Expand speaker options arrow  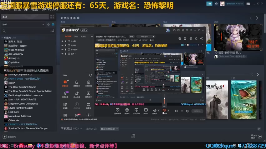[x=168, y=111]
